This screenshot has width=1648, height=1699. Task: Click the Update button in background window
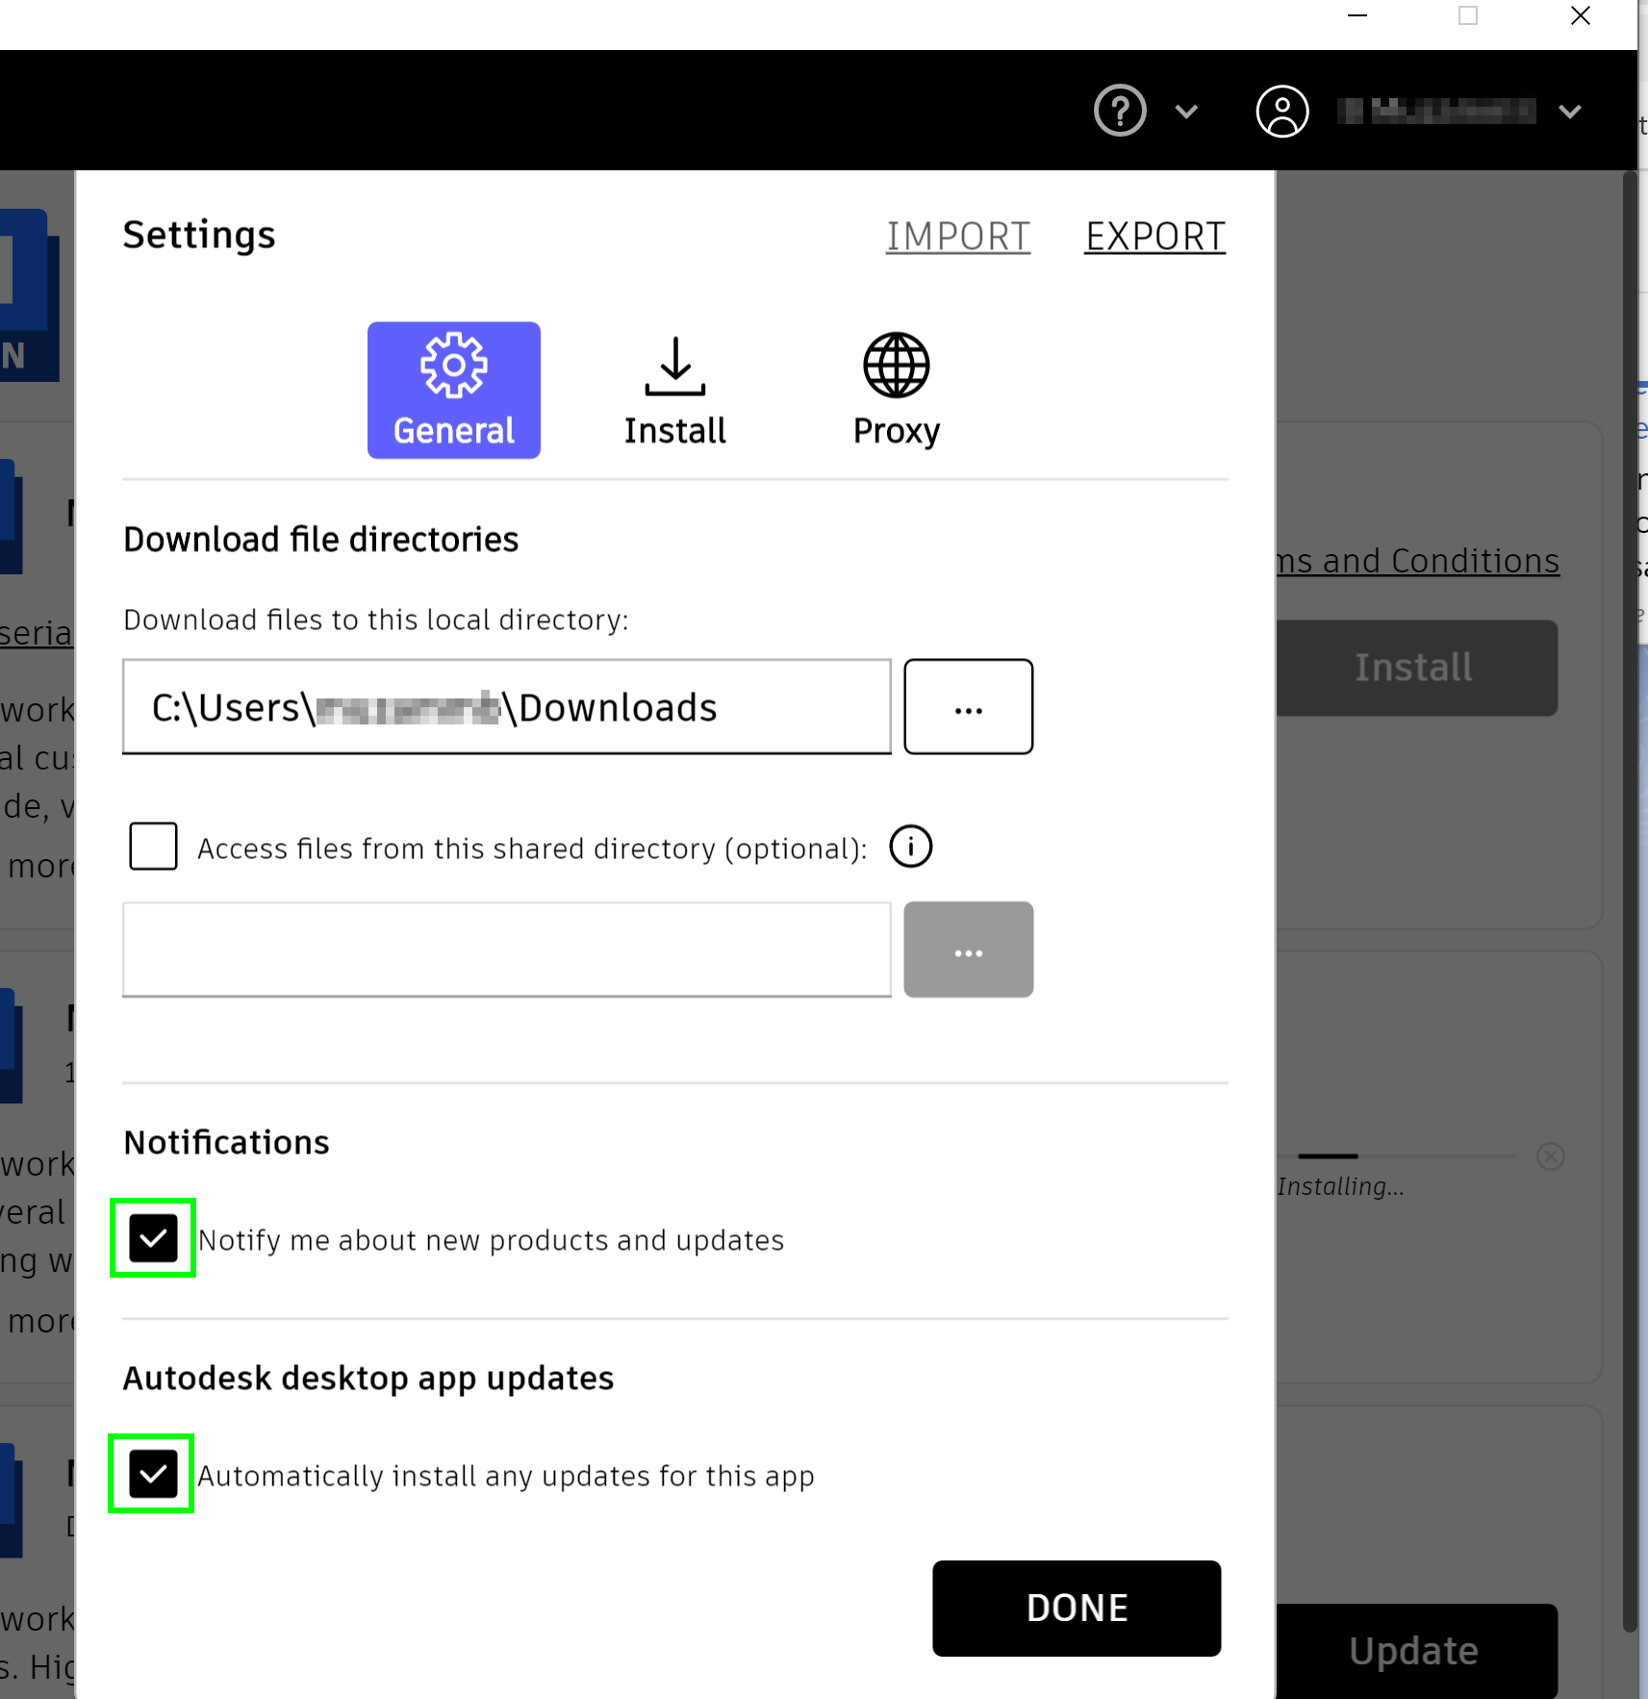(x=1415, y=1651)
